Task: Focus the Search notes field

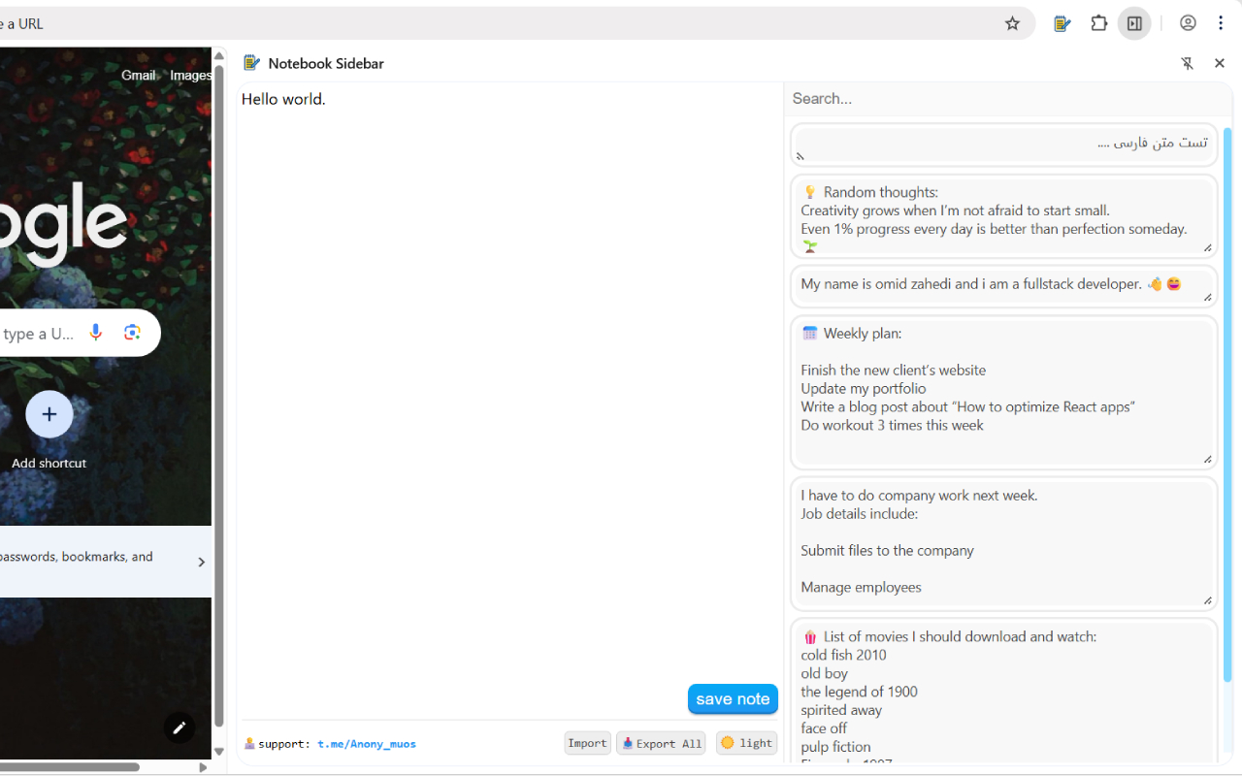Action: (1007, 98)
